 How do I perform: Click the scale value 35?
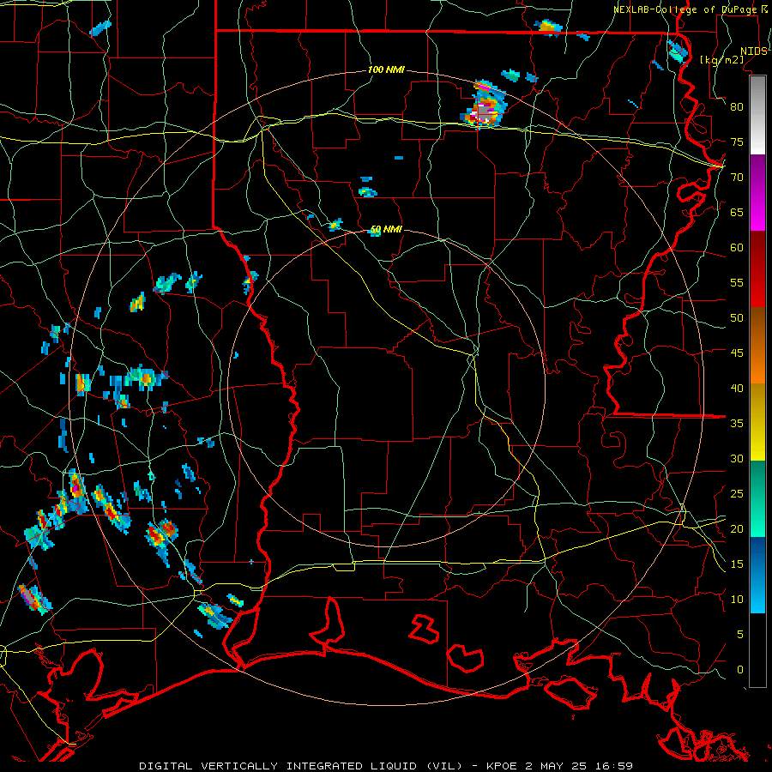tap(737, 424)
